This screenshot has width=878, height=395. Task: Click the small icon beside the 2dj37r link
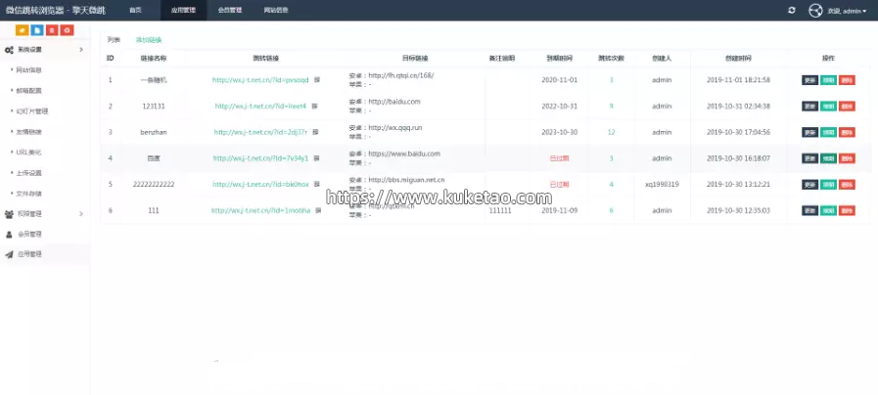coord(316,132)
